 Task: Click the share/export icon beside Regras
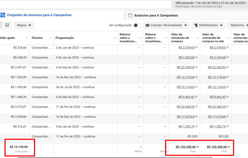(7, 25)
